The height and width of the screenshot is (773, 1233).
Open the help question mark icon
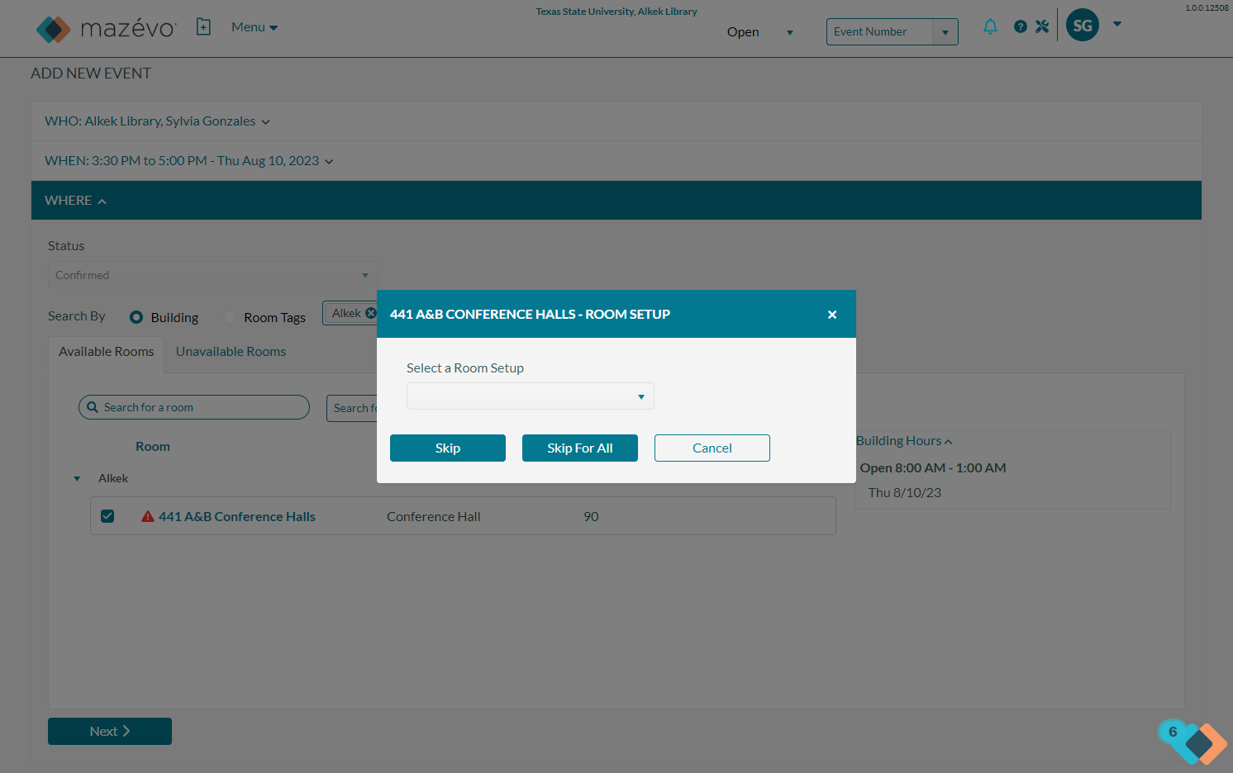(x=1021, y=26)
